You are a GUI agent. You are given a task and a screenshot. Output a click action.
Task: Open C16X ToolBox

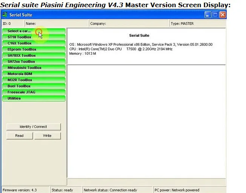coord(34,43)
